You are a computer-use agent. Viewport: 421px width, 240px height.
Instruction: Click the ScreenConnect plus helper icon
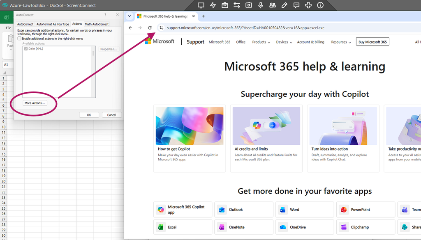308,5
